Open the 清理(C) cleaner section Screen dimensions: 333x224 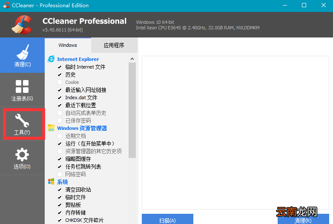coord(22,55)
